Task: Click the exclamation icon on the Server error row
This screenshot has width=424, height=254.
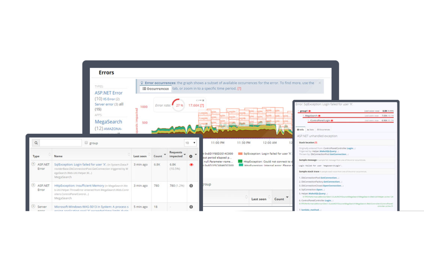Action: (x=191, y=206)
